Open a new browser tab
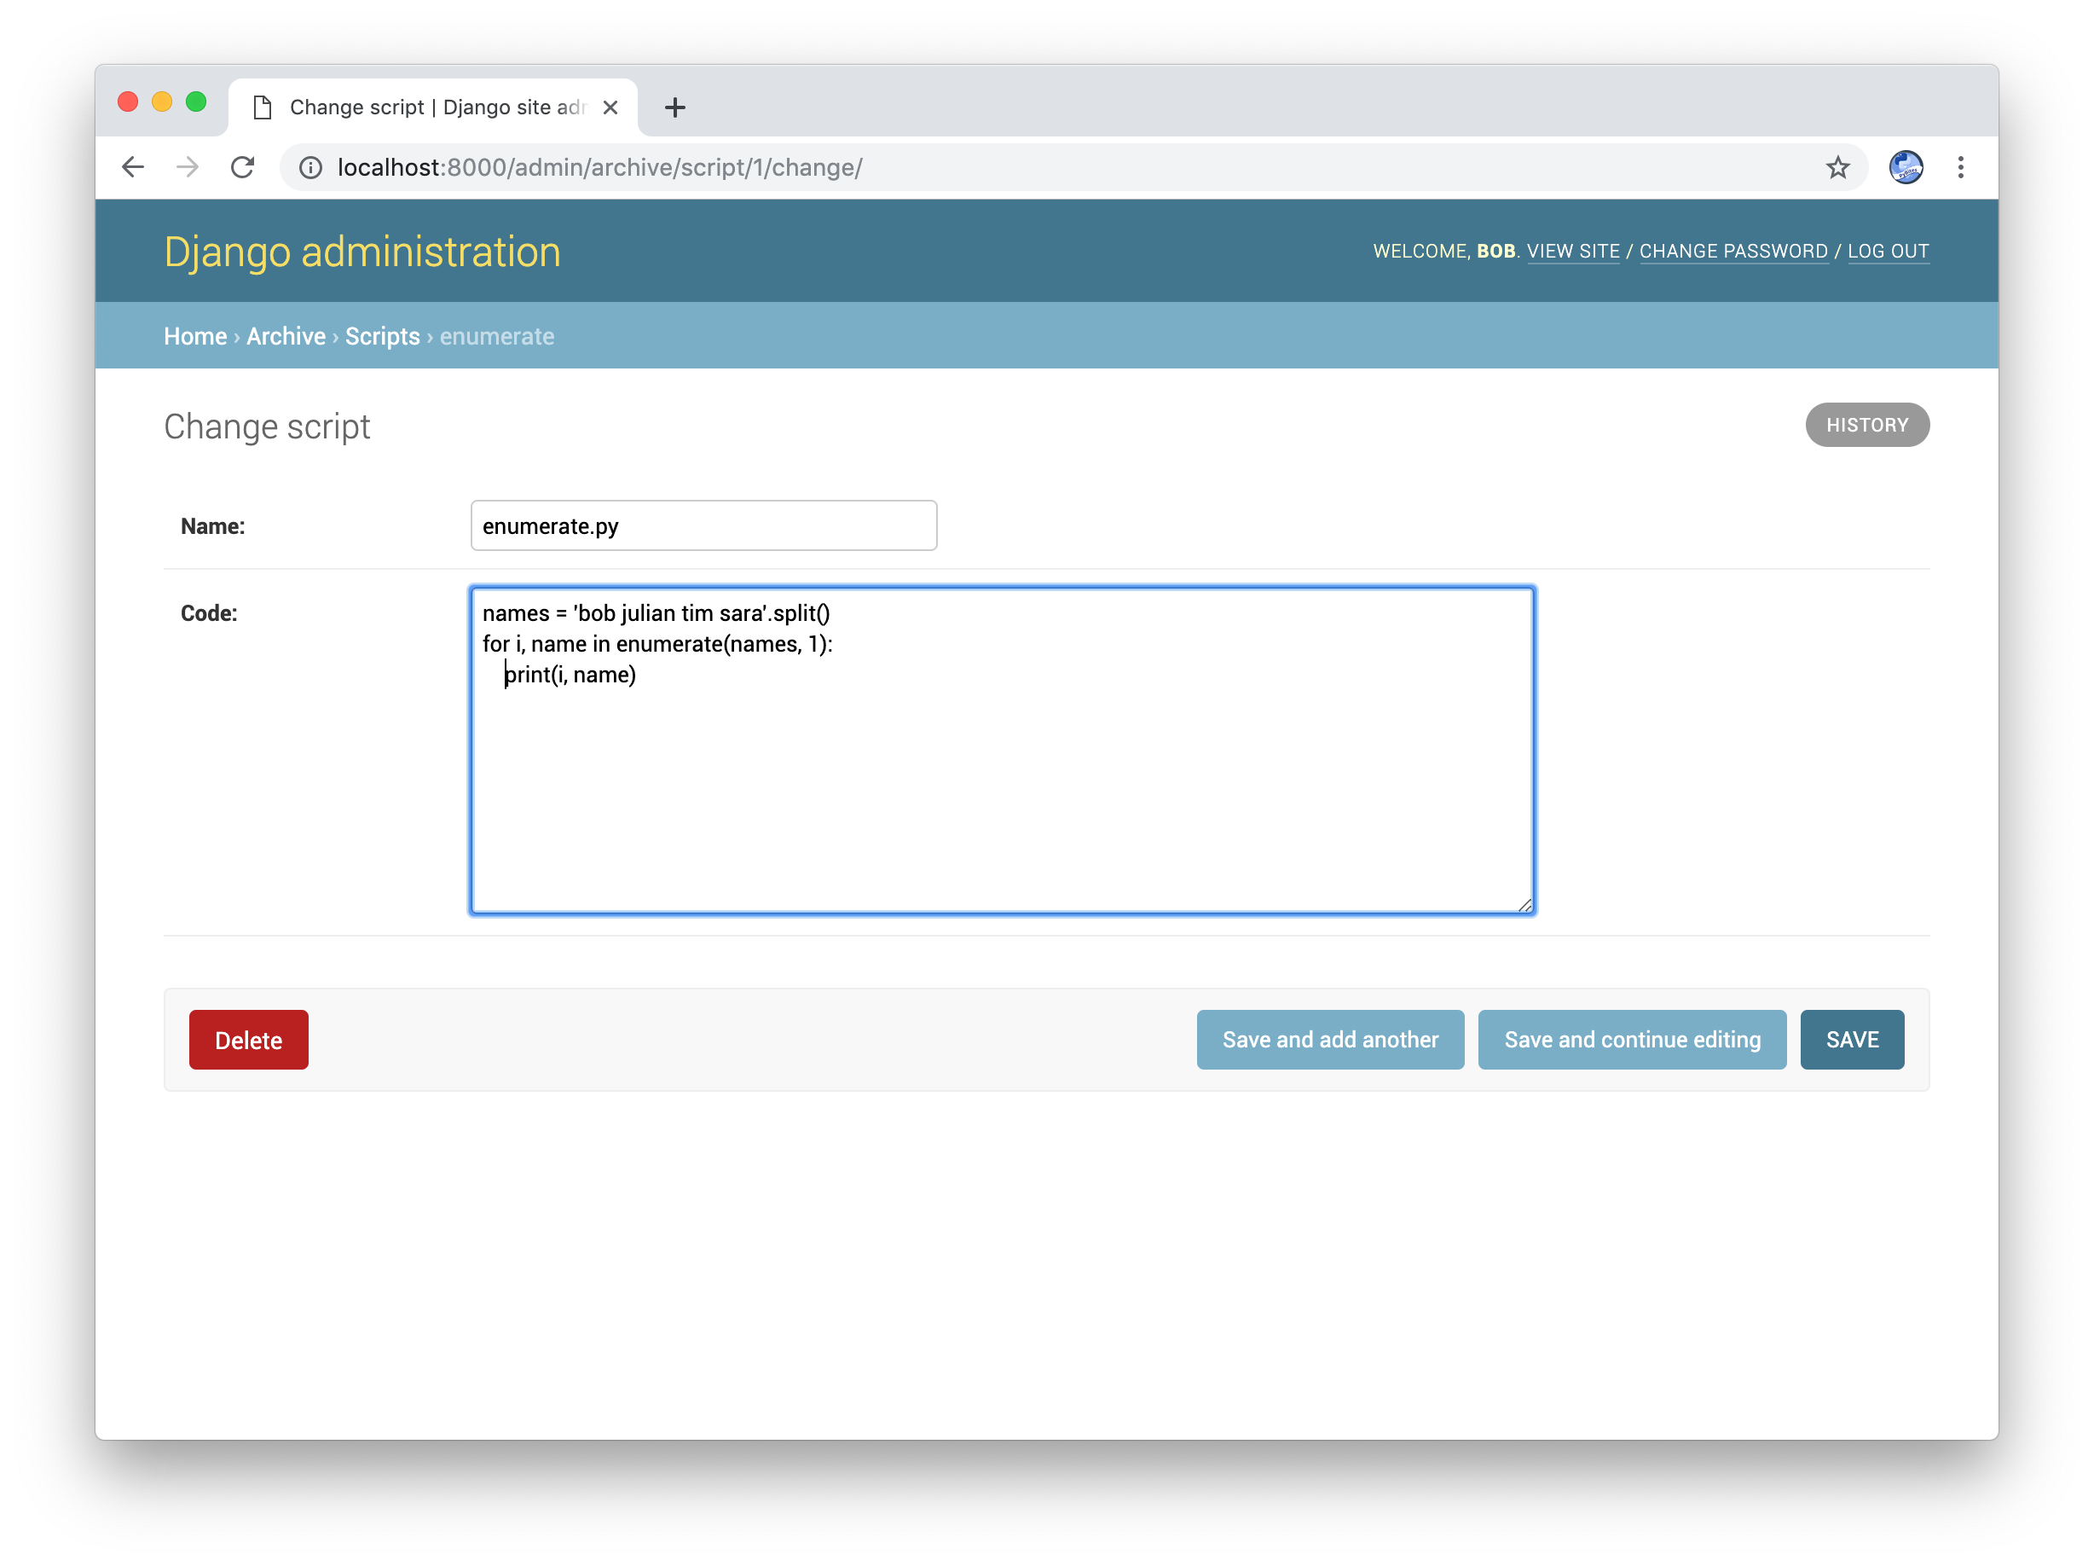The image size is (2094, 1566). [x=674, y=107]
